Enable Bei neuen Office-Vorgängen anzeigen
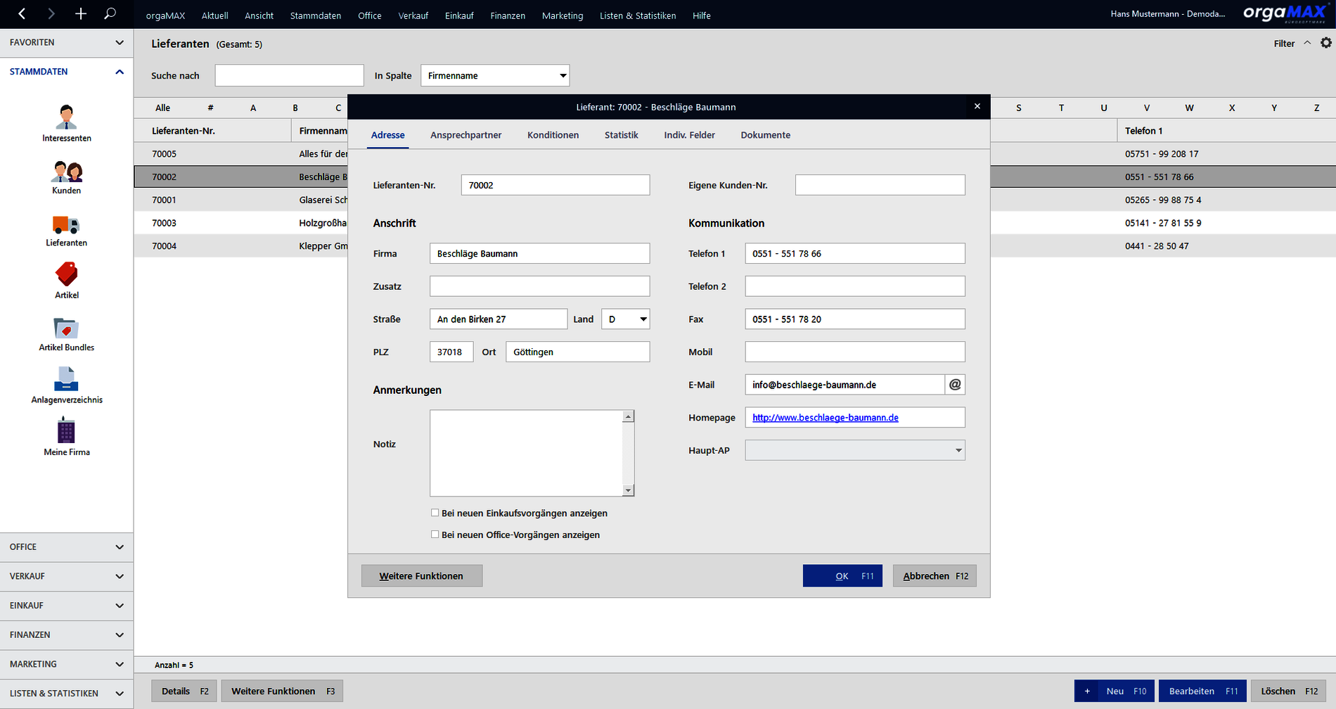Screen dimensions: 1336x709 point(435,535)
